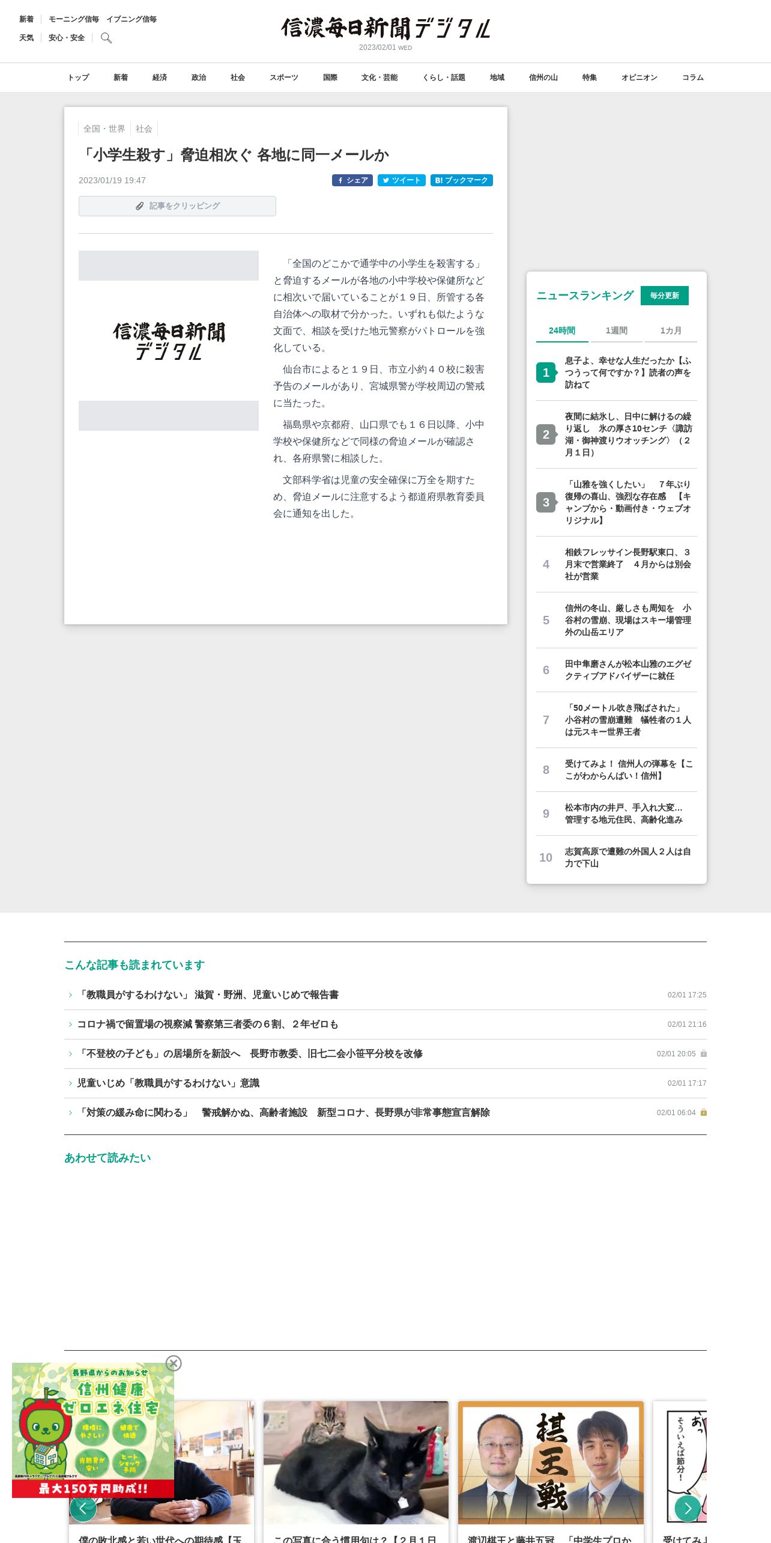Open the 信州健康ゼロエネ住宅 ad banner
Screen dimensions: 771x1543
[x=93, y=1430]
